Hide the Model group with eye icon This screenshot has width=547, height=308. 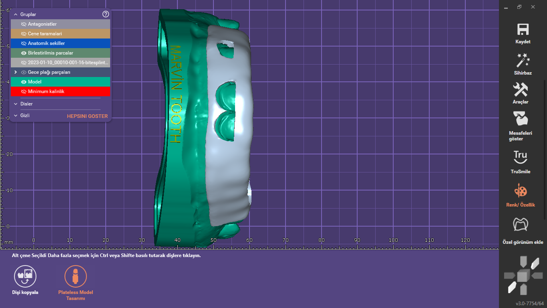coord(24,82)
